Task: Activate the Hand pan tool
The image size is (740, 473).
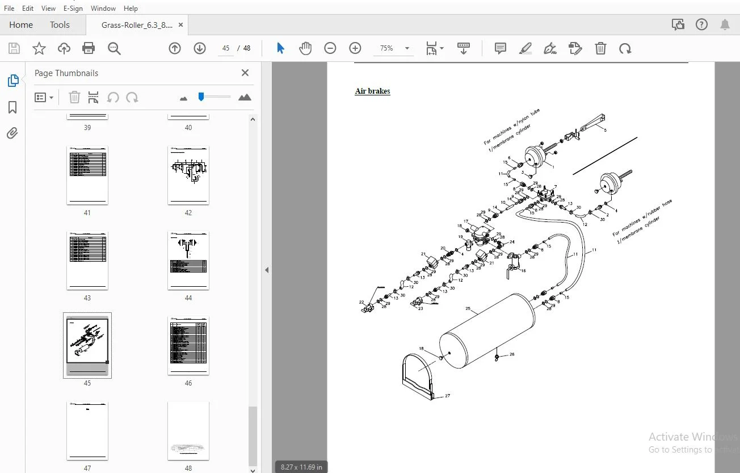Action: (305, 49)
